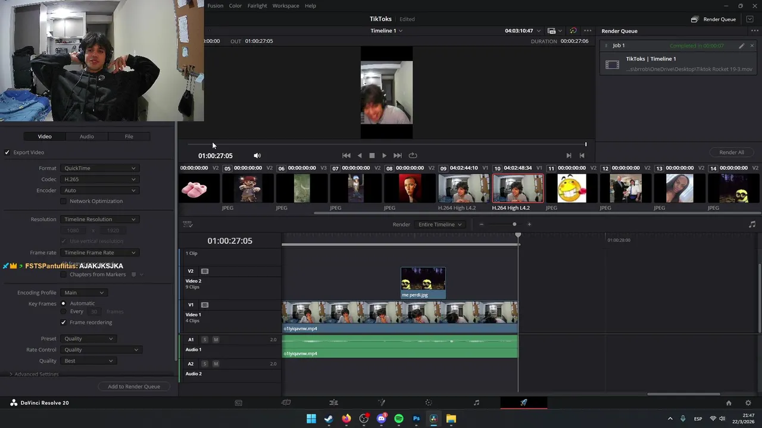Toggle loop playback icon
The image size is (762, 428).
(413, 155)
